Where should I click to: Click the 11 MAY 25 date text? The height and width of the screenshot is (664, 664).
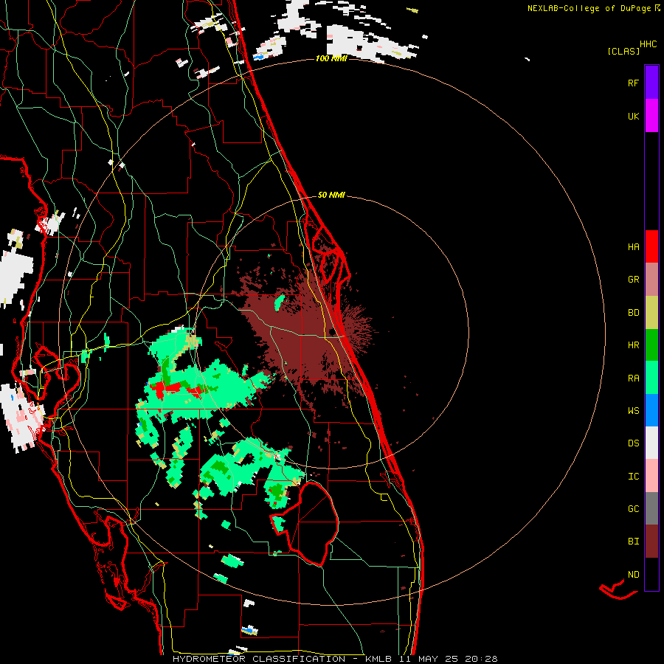(x=429, y=659)
